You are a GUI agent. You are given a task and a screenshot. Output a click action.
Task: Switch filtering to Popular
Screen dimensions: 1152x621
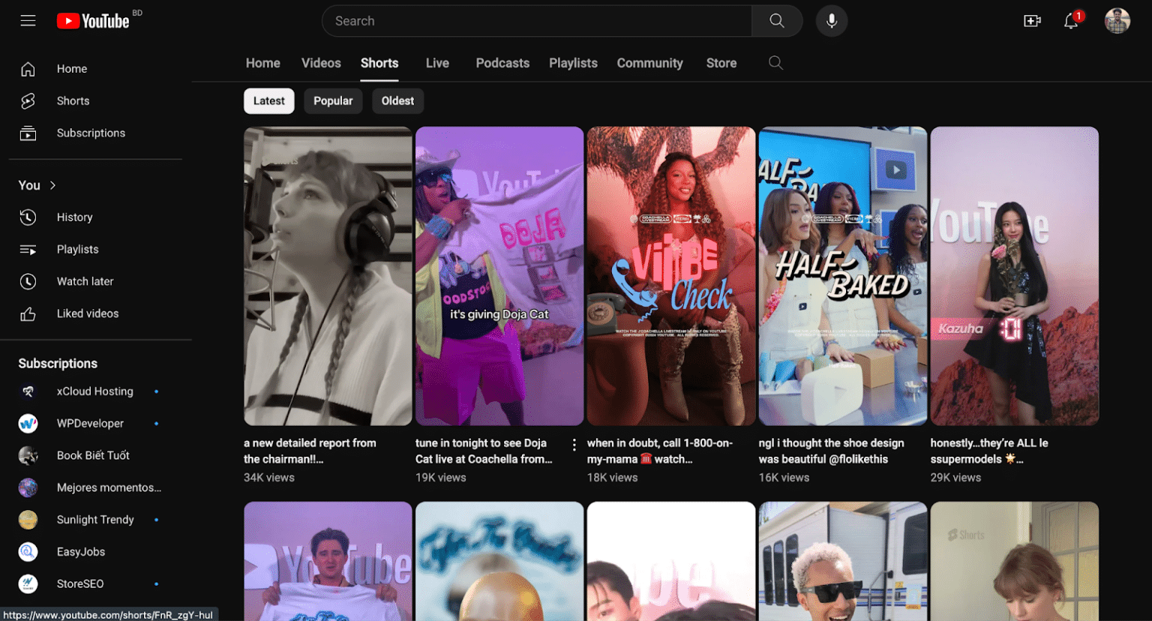pyautogui.click(x=333, y=100)
